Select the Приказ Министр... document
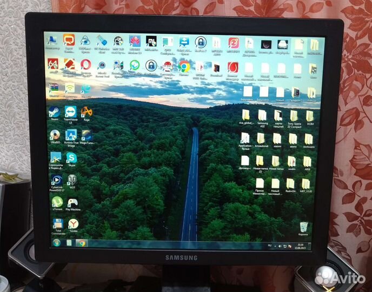 click(260, 187)
